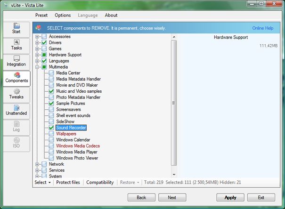Click the Protect files button
The height and width of the screenshot is (209, 285).
coord(68,182)
